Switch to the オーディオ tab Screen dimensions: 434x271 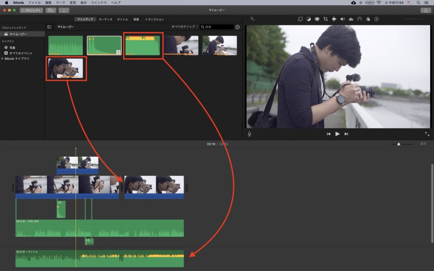click(x=106, y=19)
